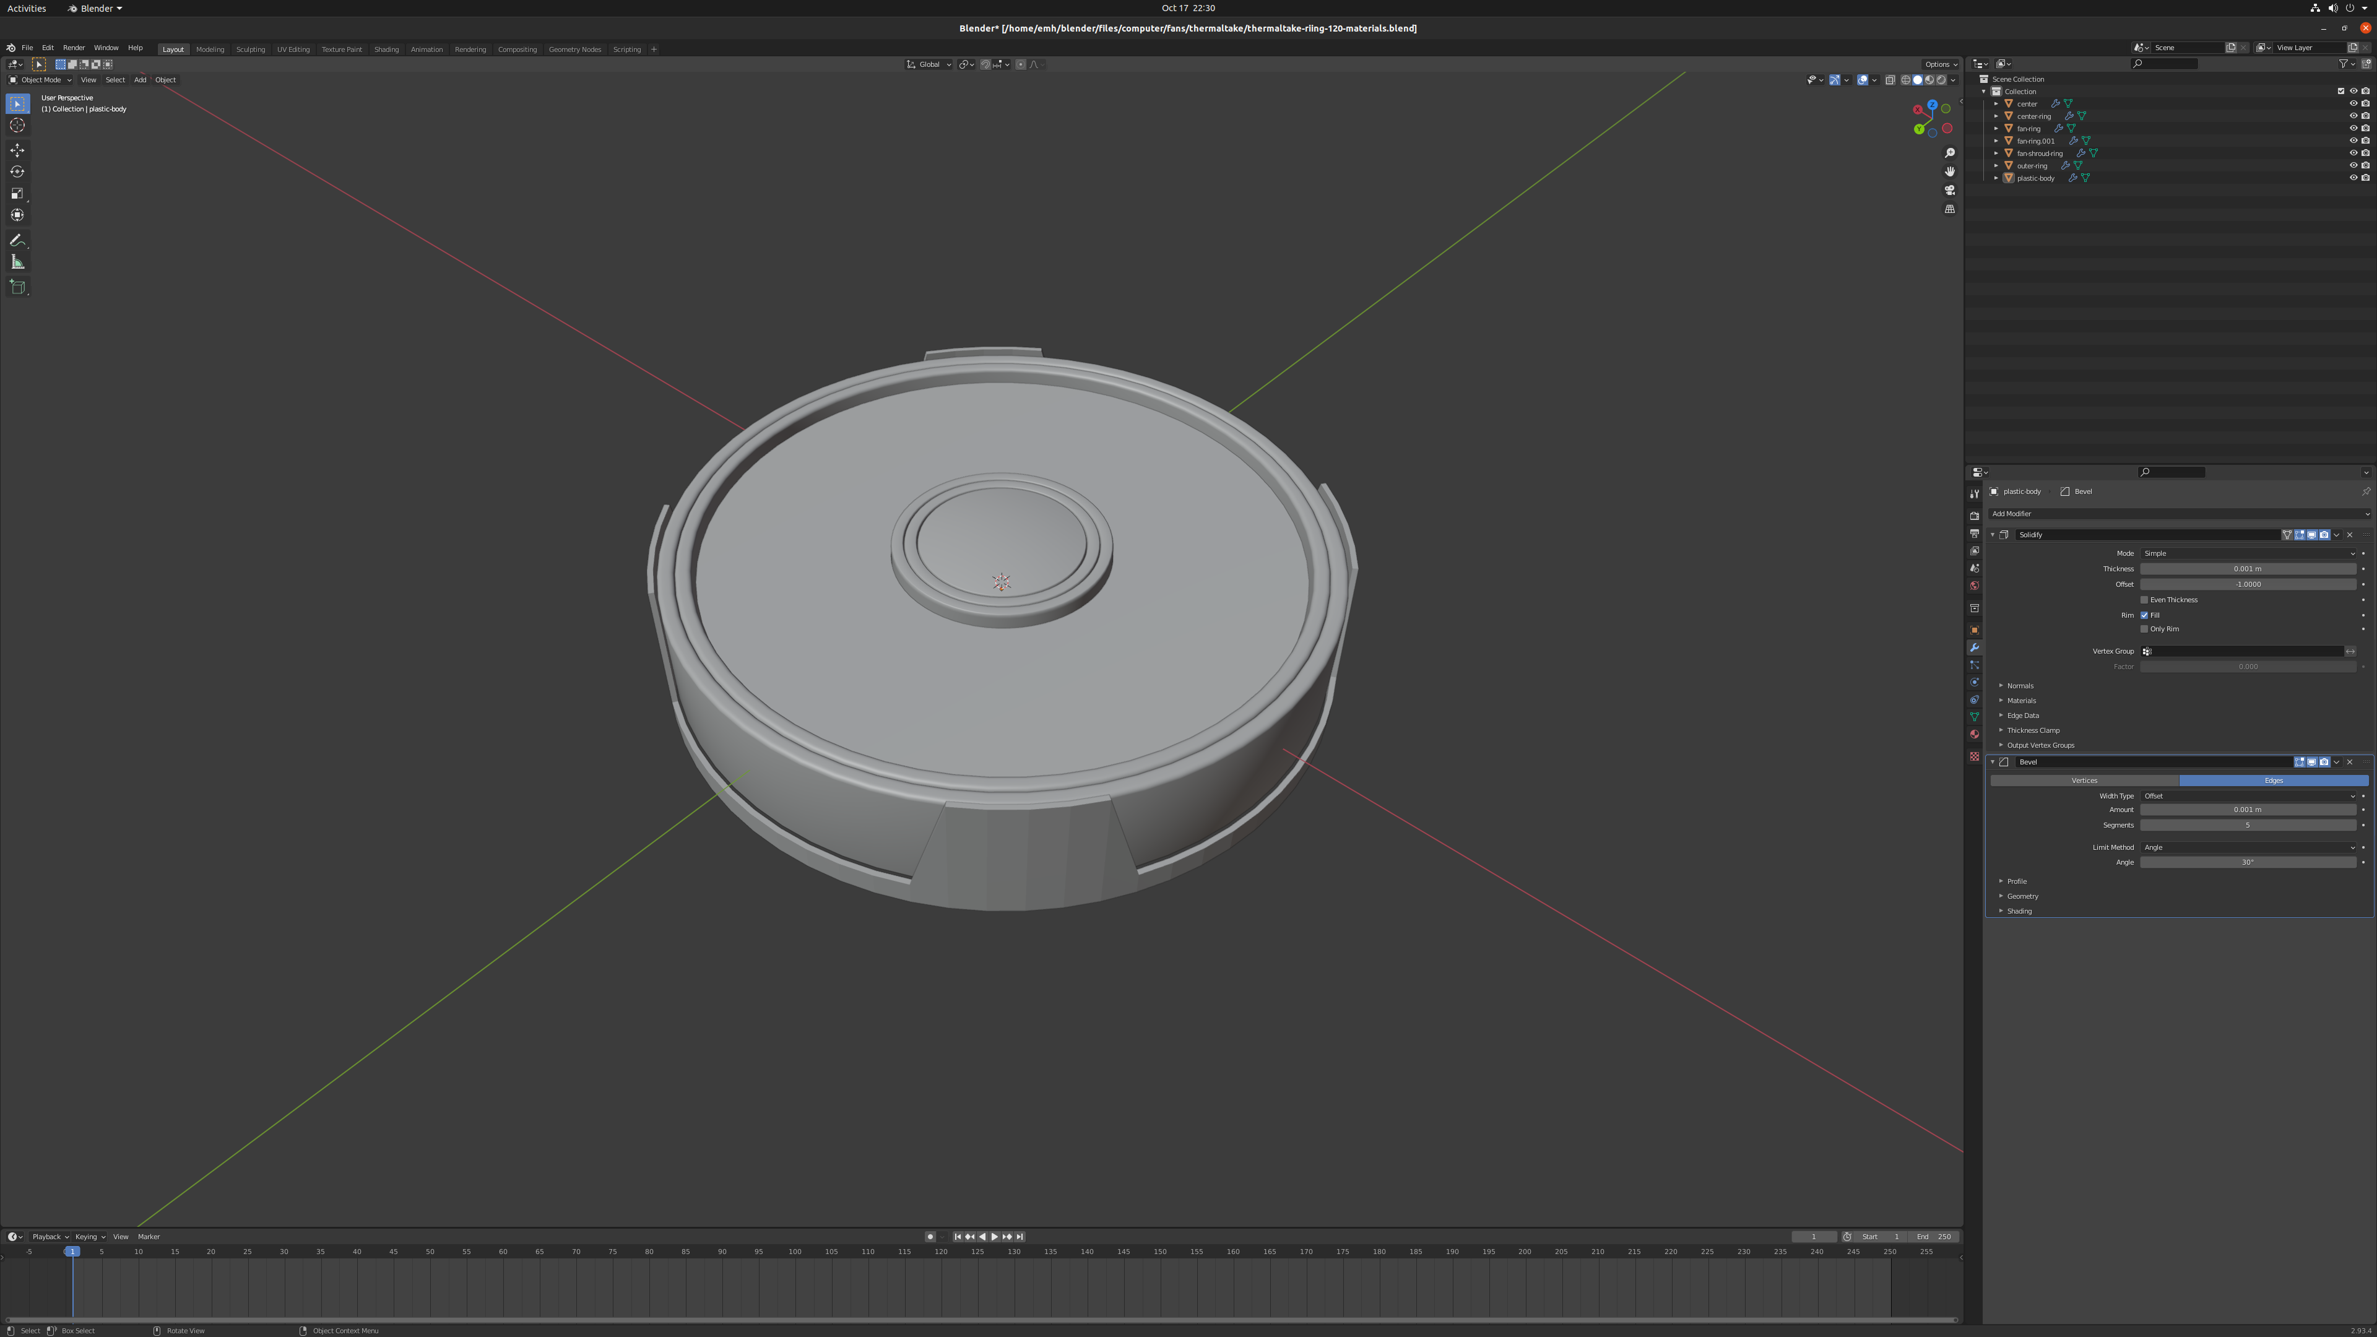Image resolution: width=2377 pixels, height=1337 pixels.
Task: Click the Play animation button
Action: pyautogui.click(x=994, y=1237)
